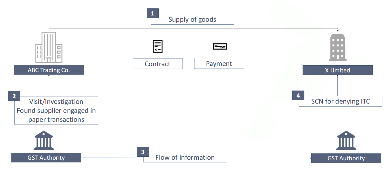
Task: Click the left GST Authority label
Action: 46,158
